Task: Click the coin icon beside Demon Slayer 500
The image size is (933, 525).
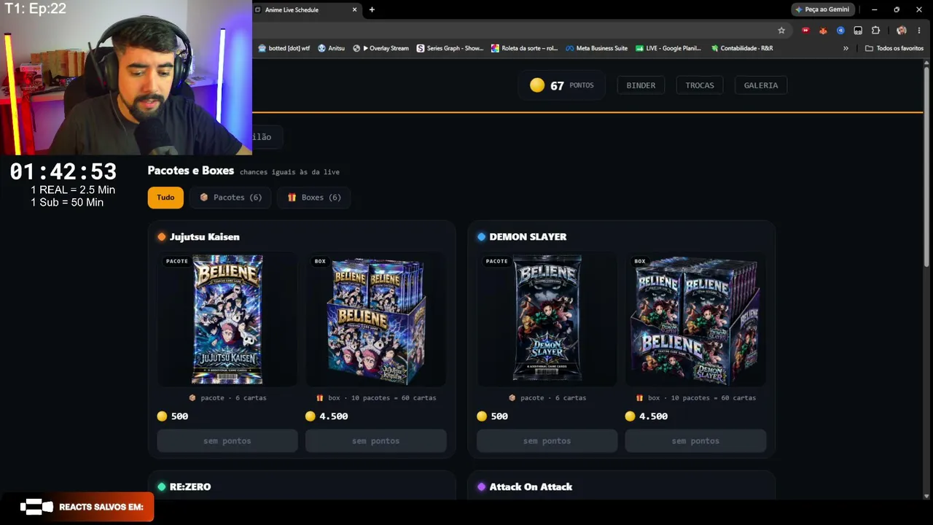Action: tap(482, 416)
